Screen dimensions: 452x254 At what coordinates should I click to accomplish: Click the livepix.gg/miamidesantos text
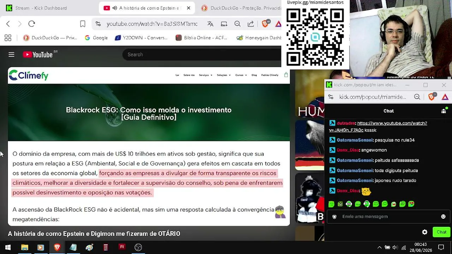point(315,2)
